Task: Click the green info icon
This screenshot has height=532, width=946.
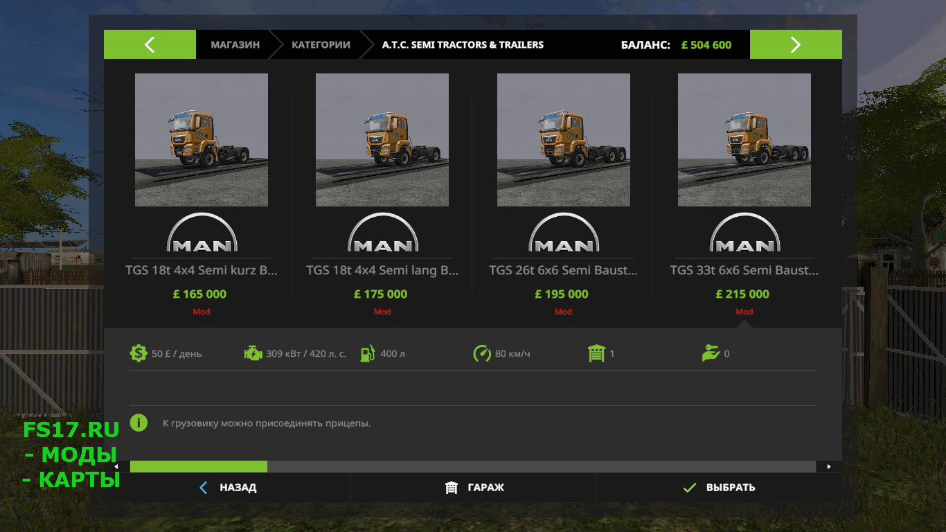Action: [139, 423]
